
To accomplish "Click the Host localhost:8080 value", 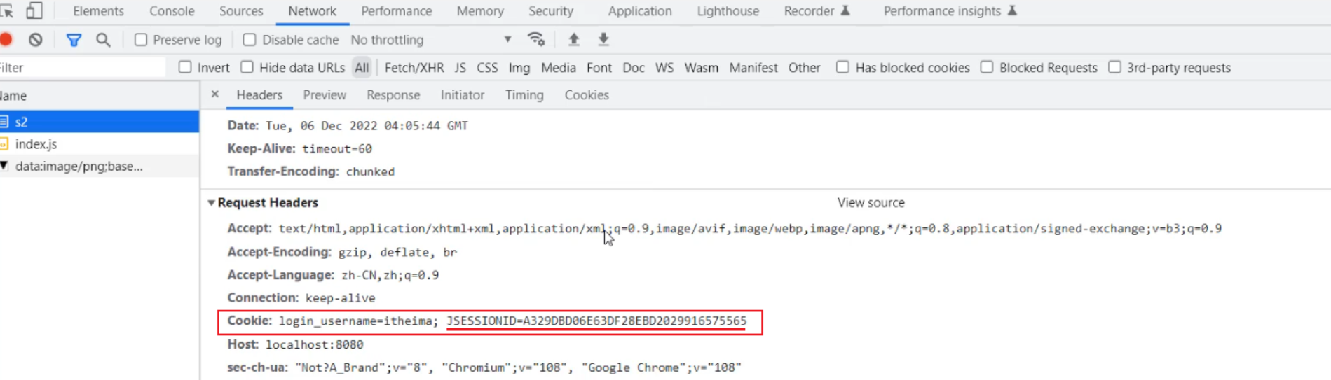I will 314,345.
